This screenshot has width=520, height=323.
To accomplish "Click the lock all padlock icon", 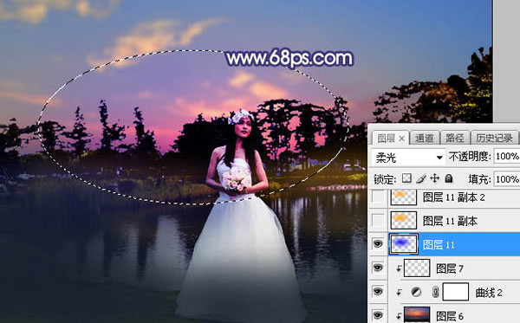I will tap(449, 178).
